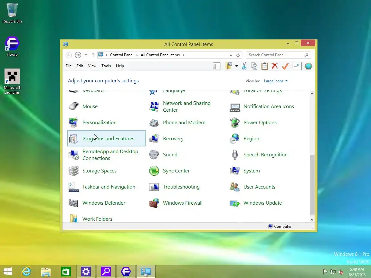
Task: Open the Troubleshooting icon
Action: pos(154,187)
